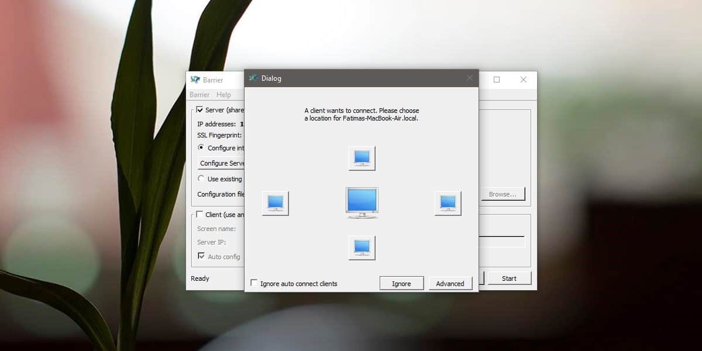Viewport: 702px width, 351px height.
Task: Select the Use existing configuration radio button
Action: (201, 178)
